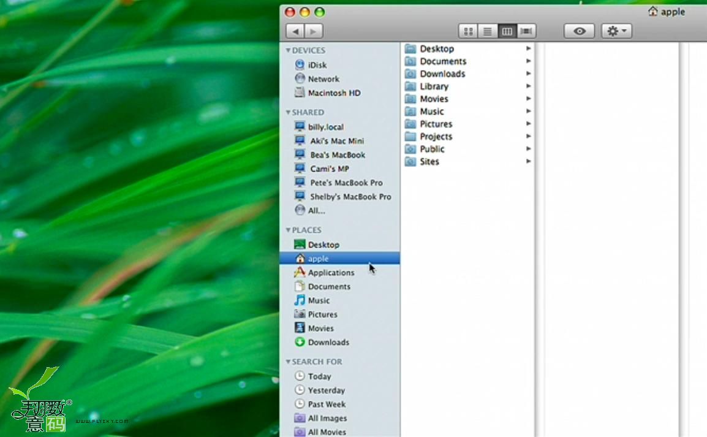Viewport: 707px width, 437px height.
Task: Close the Finder window with red button
Action: pos(290,12)
